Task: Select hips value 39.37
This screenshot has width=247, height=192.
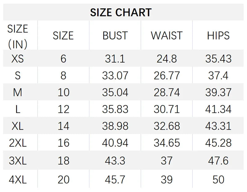Action: tap(218, 92)
